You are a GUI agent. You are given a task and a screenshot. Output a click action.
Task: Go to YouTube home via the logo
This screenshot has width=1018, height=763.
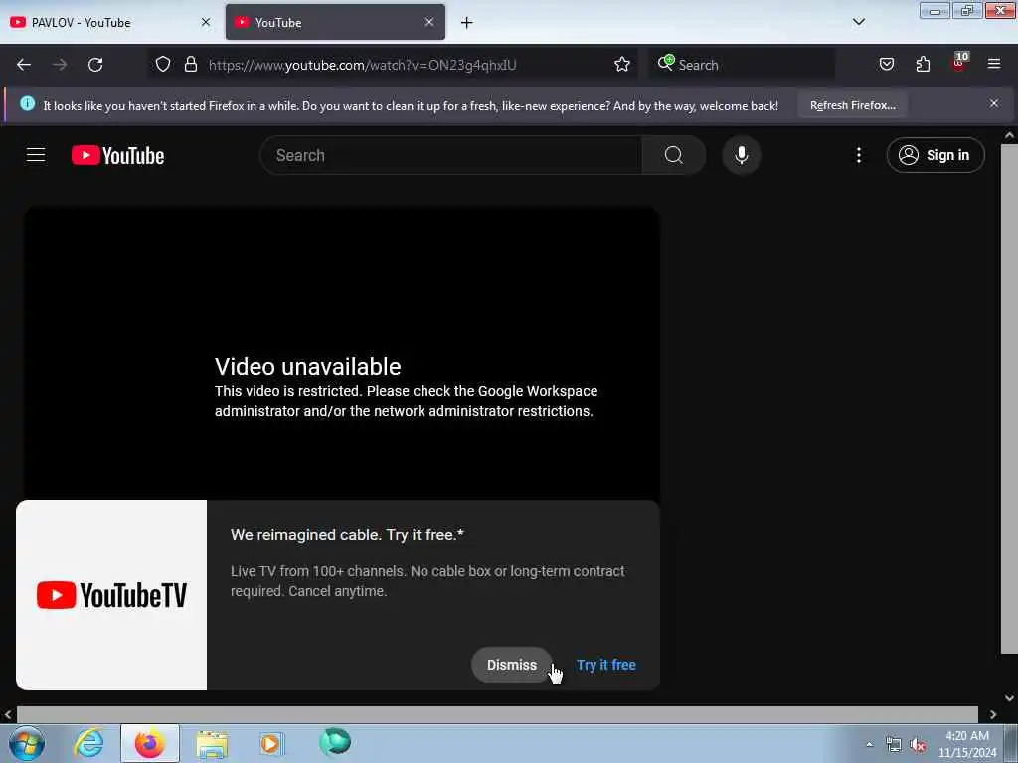pyautogui.click(x=117, y=156)
